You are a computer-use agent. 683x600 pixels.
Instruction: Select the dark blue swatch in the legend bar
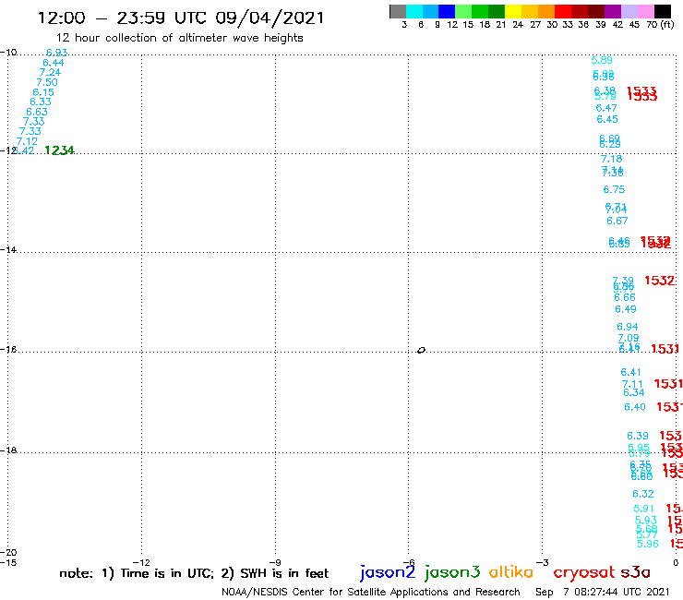[x=447, y=11]
